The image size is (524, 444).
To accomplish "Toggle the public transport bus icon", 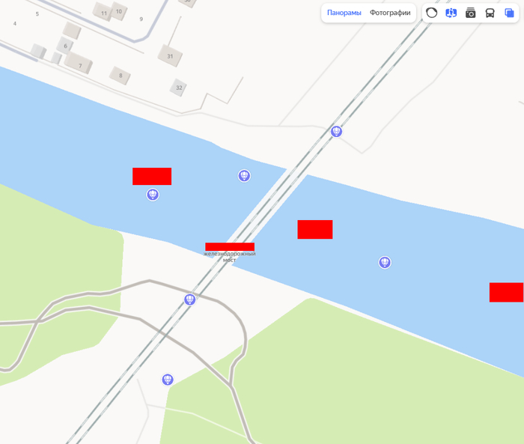I will [490, 13].
